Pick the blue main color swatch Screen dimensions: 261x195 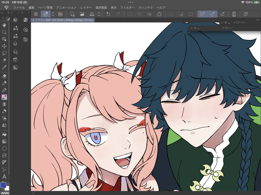[3, 185]
